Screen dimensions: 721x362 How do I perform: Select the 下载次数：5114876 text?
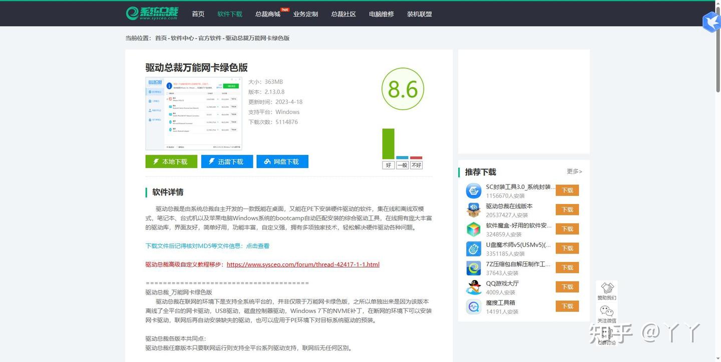(x=273, y=122)
